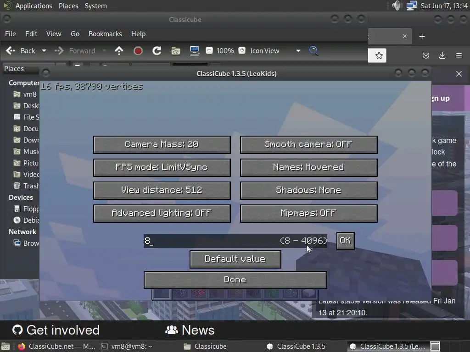Browse Network in the sidebar
Image resolution: width=470 pixels, height=352 pixels.
[26, 243]
